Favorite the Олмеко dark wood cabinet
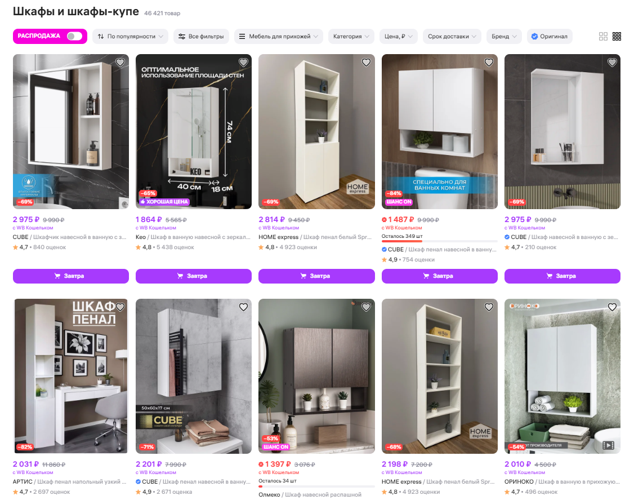 coord(366,307)
